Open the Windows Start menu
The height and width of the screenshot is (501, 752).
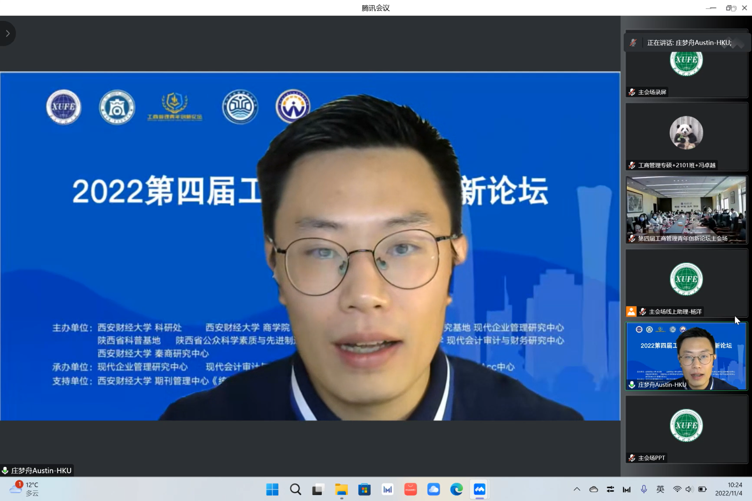coord(272,489)
